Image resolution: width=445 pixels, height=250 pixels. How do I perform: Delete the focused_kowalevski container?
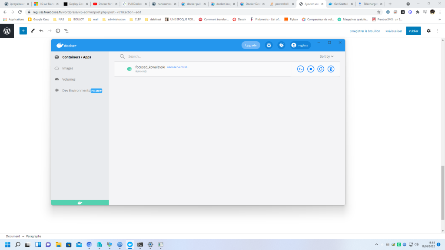tap(331, 69)
